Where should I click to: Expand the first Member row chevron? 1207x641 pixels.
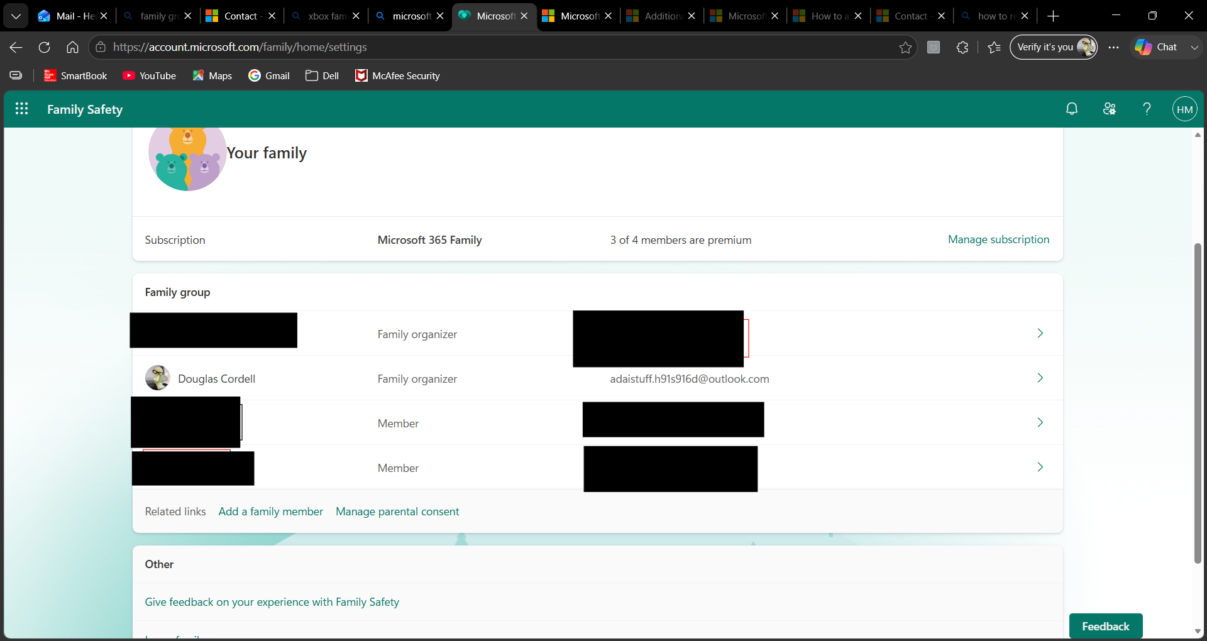click(1040, 422)
